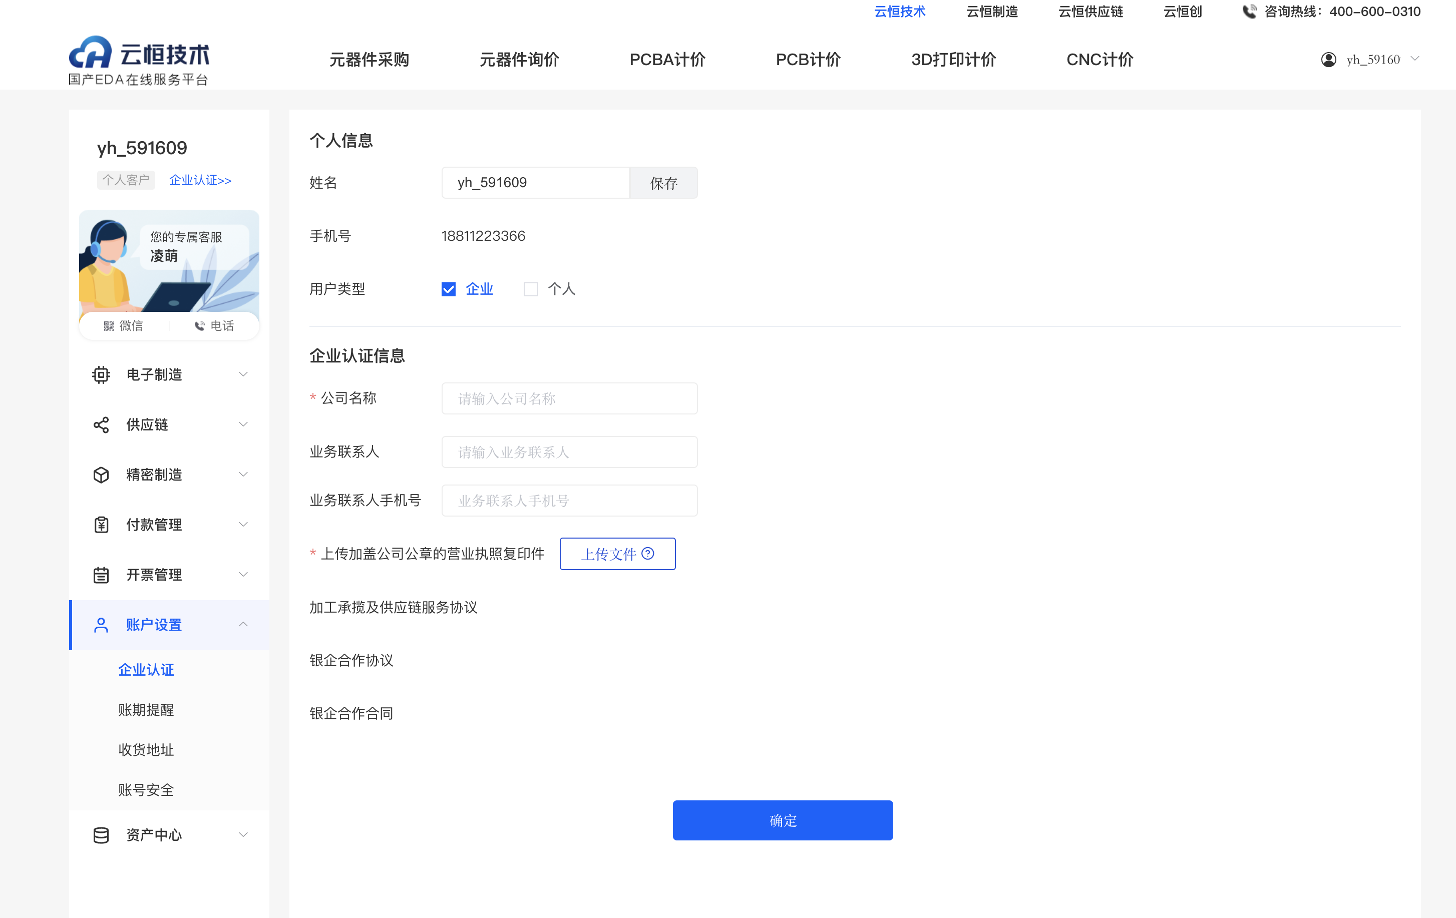The width and height of the screenshot is (1456, 918).
Task: Click 加工承揽及供应链服务协议 text
Action: click(394, 607)
